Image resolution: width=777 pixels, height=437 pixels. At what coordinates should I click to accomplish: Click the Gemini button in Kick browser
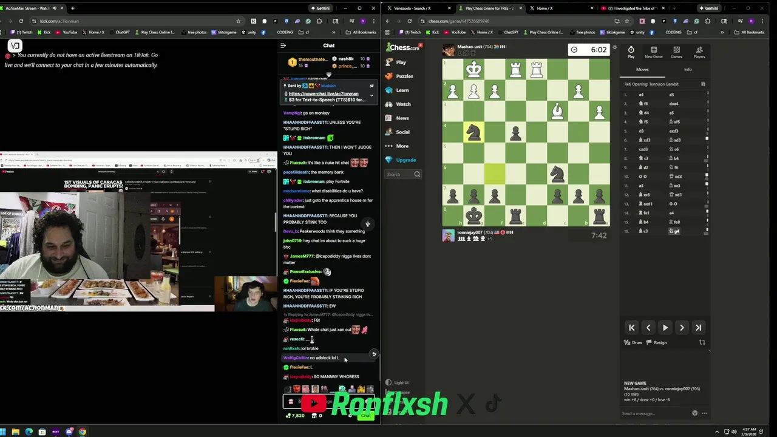(321, 8)
